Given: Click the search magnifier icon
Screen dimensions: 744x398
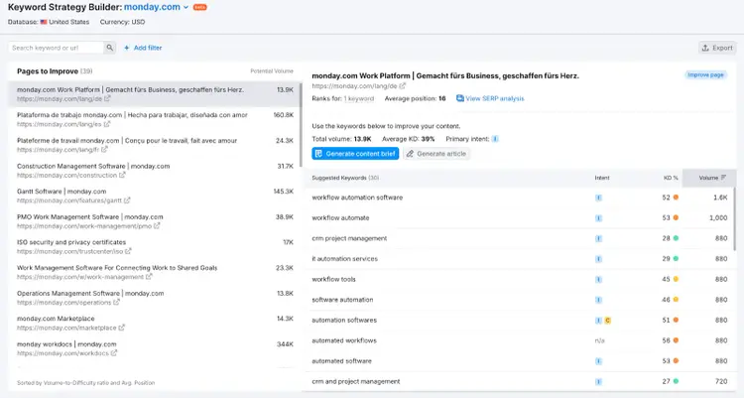Looking at the screenshot, I should 109,48.
